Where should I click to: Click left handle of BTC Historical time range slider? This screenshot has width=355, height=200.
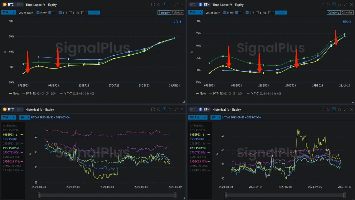coord(39,196)
